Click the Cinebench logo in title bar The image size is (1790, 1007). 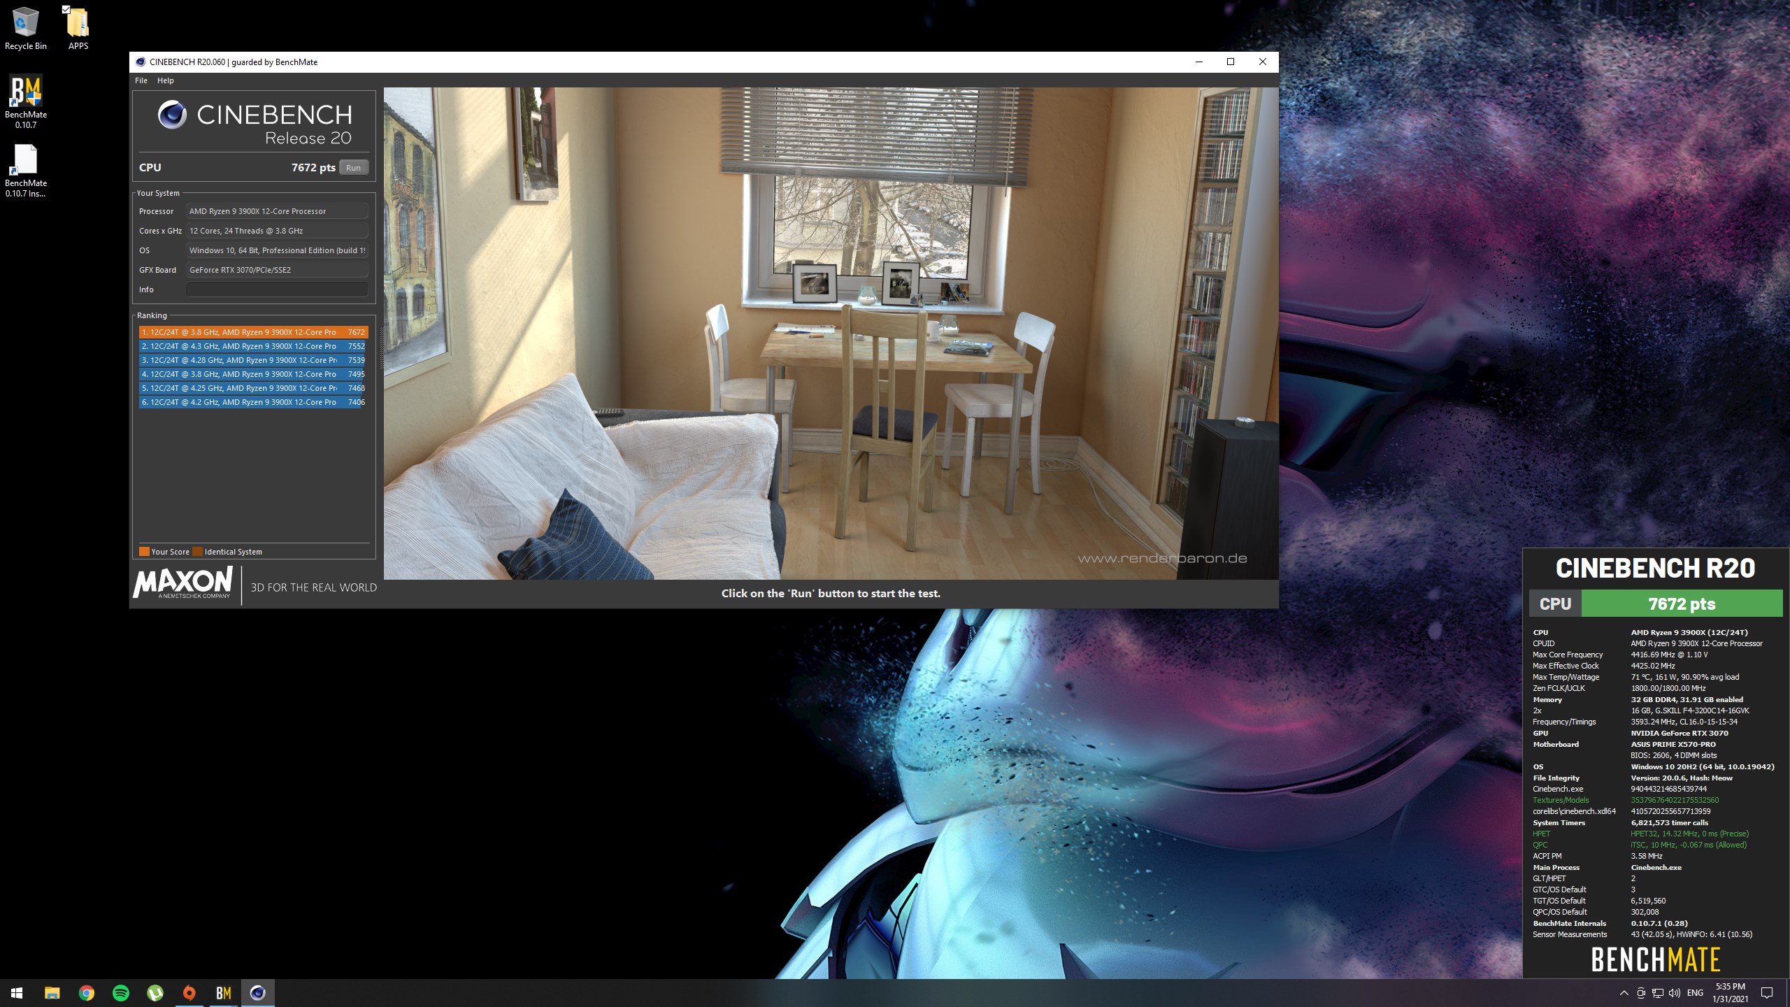coord(141,62)
